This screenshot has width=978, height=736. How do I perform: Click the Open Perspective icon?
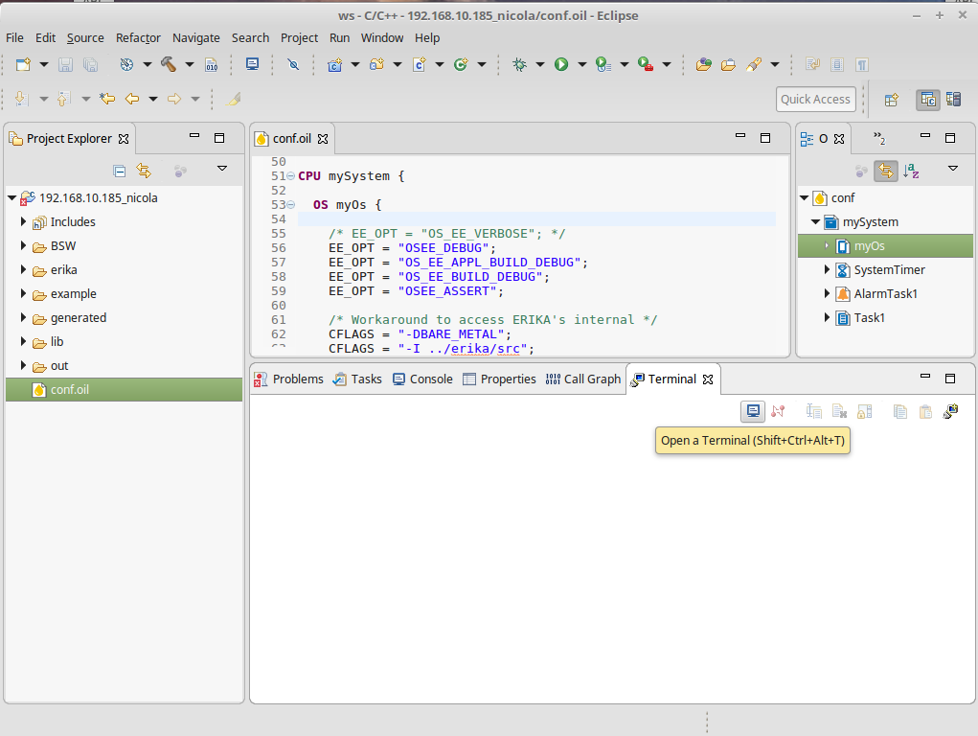point(891,100)
